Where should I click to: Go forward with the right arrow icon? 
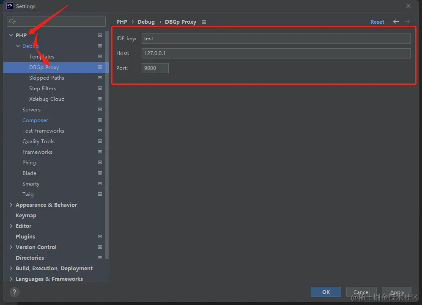coord(408,22)
